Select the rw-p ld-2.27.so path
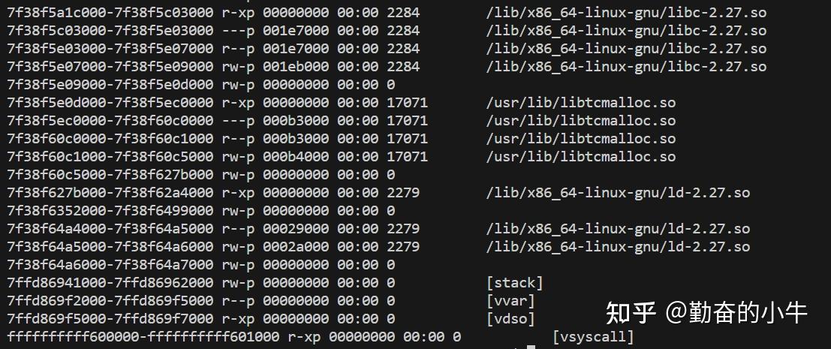The image size is (831, 349). pyautogui.click(x=618, y=247)
